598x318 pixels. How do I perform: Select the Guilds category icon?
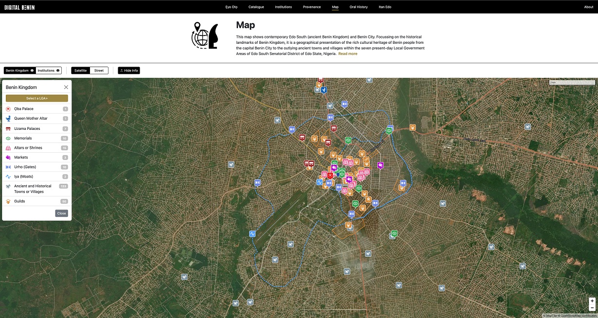8,201
